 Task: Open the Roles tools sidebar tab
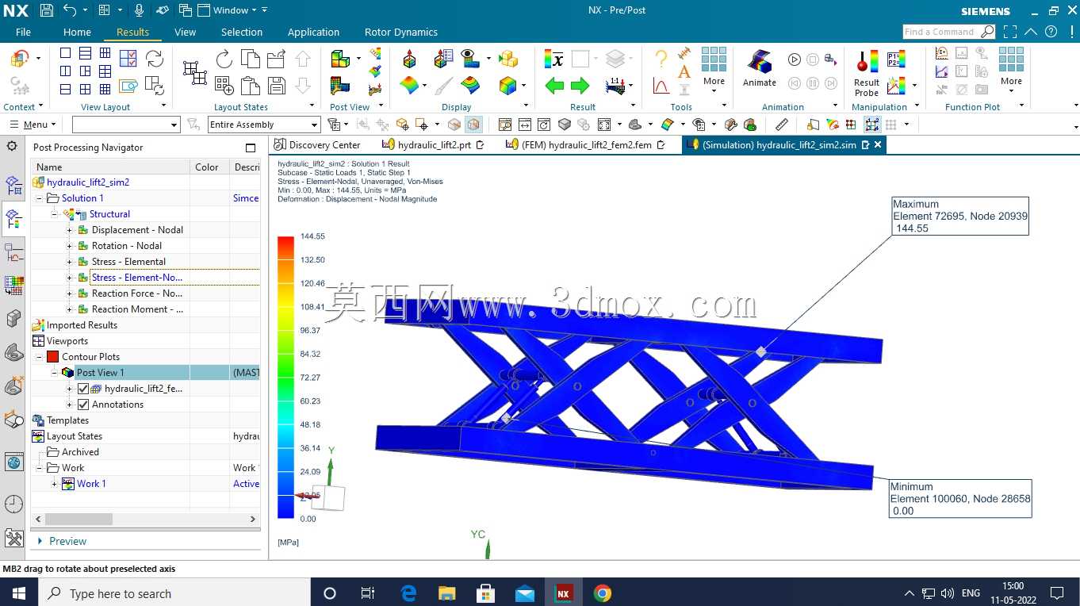[13, 538]
